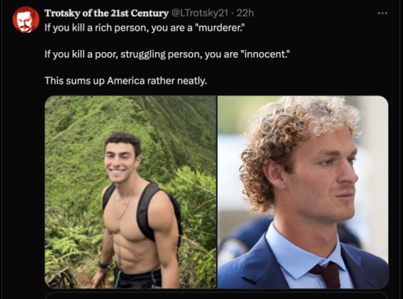
Task: Click the hiker's smiling face in the left photo
Action: pos(121,162)
